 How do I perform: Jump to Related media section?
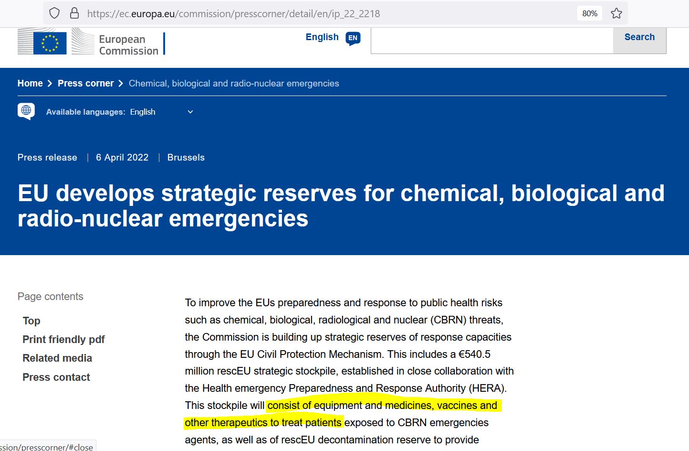57,358
